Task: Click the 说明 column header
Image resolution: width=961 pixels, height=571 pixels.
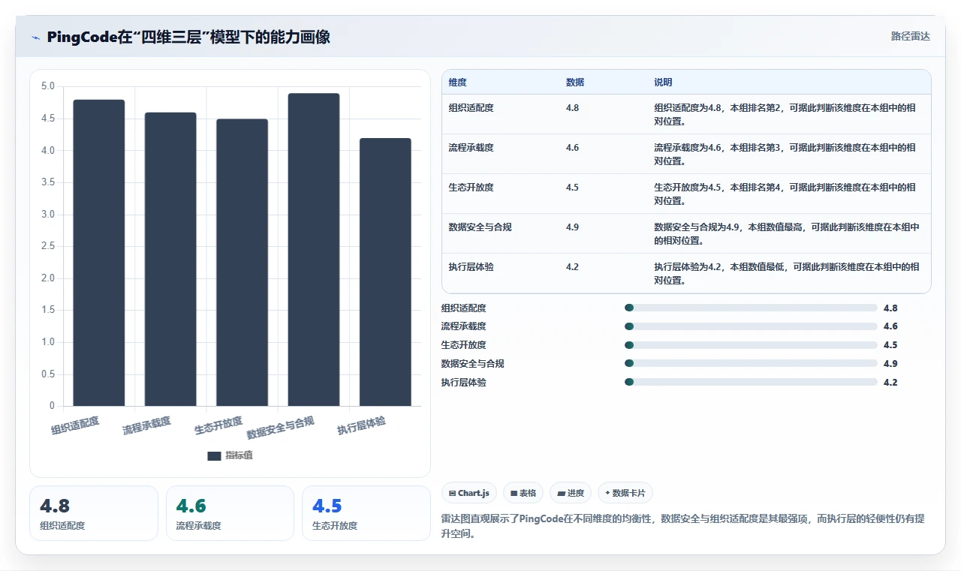Action: (663, 83)
